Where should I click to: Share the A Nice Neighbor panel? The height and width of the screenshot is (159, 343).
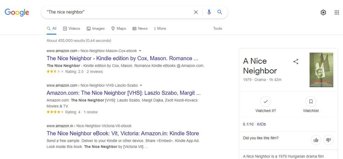[x=296, y=61]
